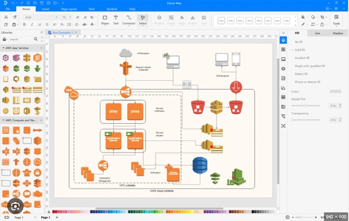Apply bold formatting
Viewport: 349px width, 221px height.
[x=24, y=24]
